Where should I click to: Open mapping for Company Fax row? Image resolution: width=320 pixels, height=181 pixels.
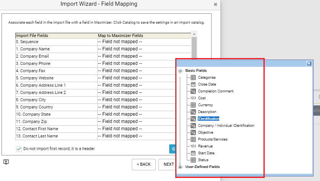point(137,71)
